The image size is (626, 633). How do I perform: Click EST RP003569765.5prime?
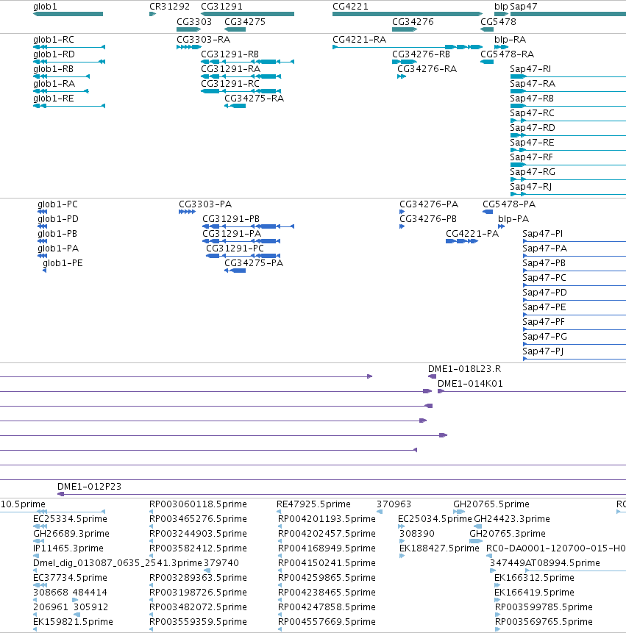[544, 622]
